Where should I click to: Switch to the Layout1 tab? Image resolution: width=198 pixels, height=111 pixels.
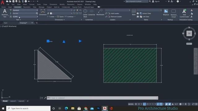[13, 101]
